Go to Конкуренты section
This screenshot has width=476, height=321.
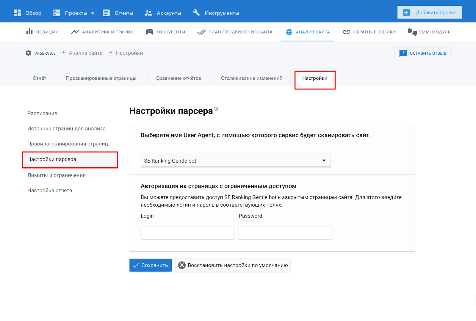coord(165,32)
